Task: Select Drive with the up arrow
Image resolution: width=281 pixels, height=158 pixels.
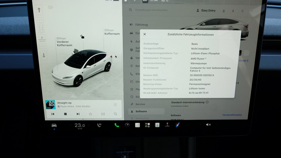Action: click(39, 10)
